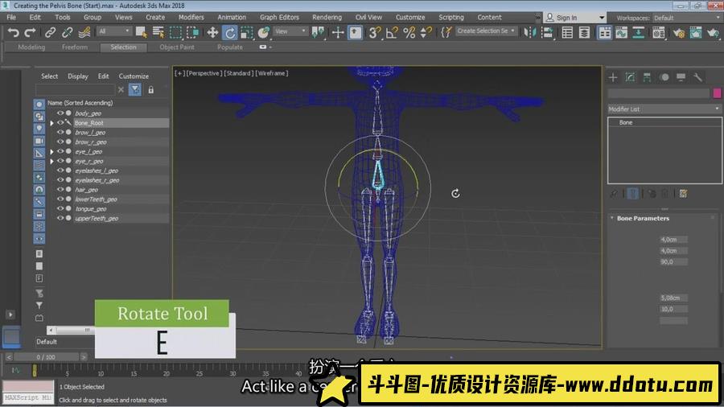Open the Motion tab in command panel
The height and width of the screenshot is (407, 724).
(664, 77)
